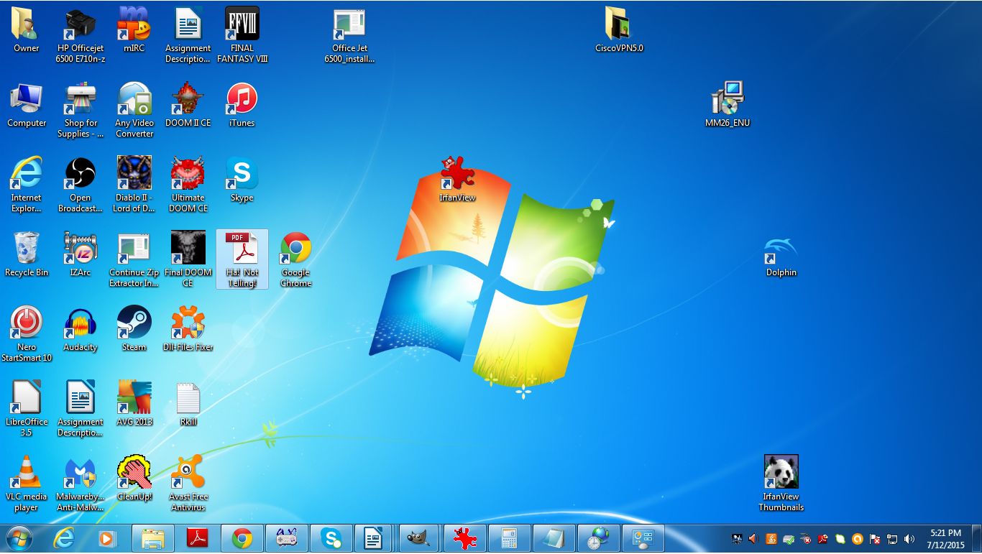Screen dimensions: 982x554
Task: Open the Owner folder on the desktop
Action: 27,30
